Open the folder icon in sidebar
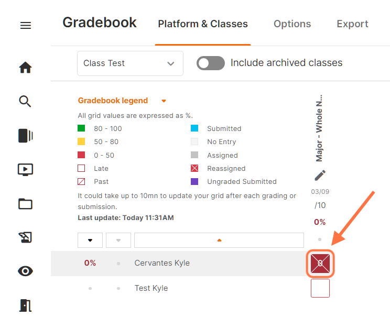390x317 pixels. [x=25, y=203]
